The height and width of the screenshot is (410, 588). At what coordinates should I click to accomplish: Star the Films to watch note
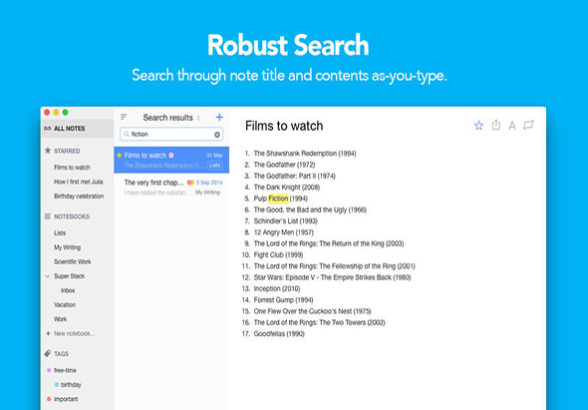478,125
